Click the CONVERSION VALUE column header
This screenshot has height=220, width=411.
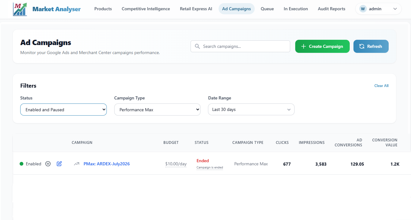(385, 143)
